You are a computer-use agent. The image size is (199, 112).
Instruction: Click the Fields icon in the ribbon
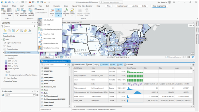pos(3,12)
